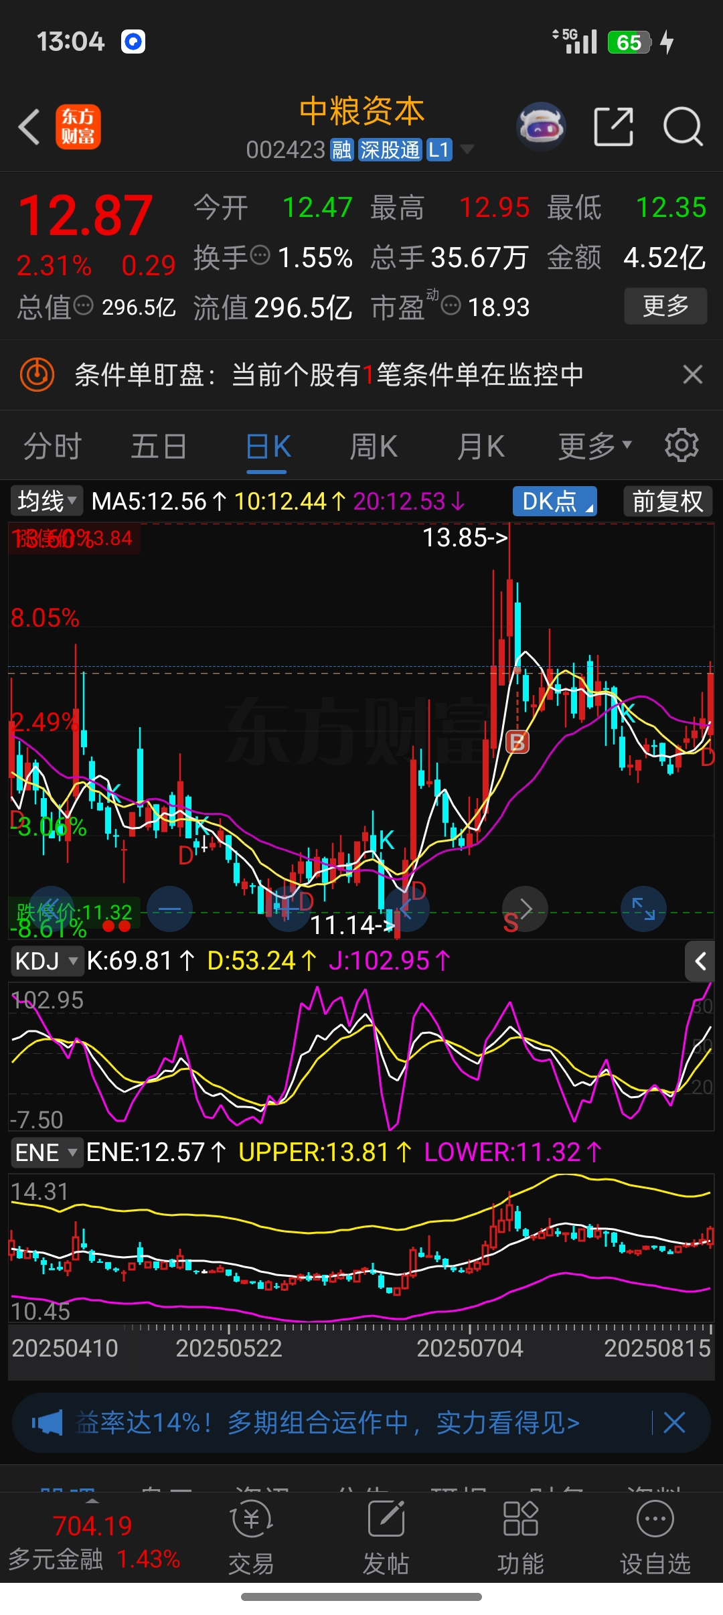
Task: Switch to 周K tab
Action: coord(374,446)
